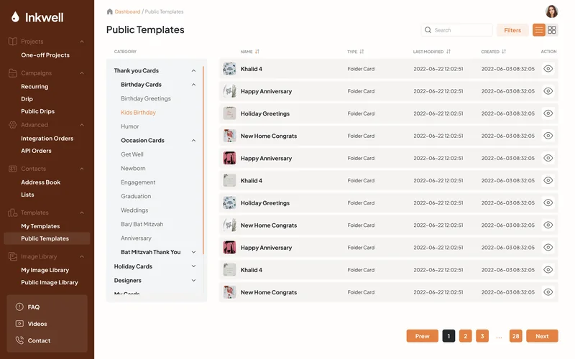This screenshot has width=575, height=359.
Task: Click the home icon in breadcrumb
Action: [110, 11]
